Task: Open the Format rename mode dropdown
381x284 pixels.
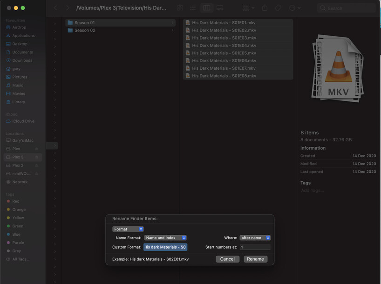Action: tap(128, 229)
